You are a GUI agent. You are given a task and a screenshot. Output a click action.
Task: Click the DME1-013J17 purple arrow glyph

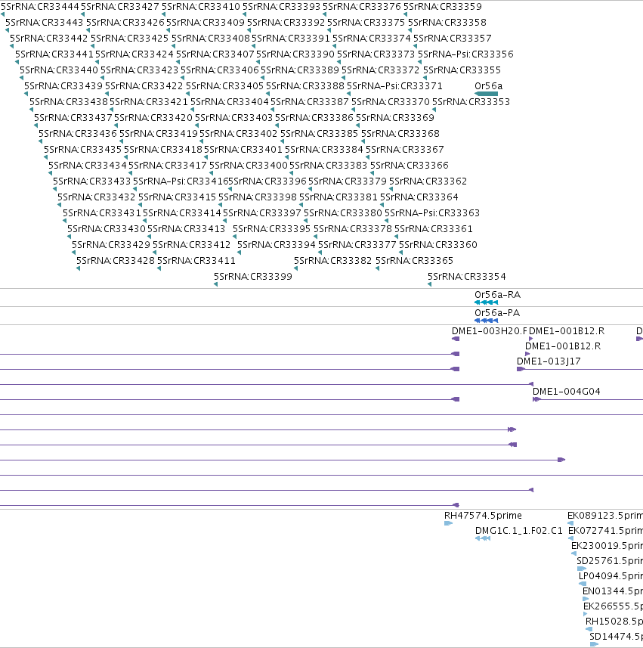point(521,369)
